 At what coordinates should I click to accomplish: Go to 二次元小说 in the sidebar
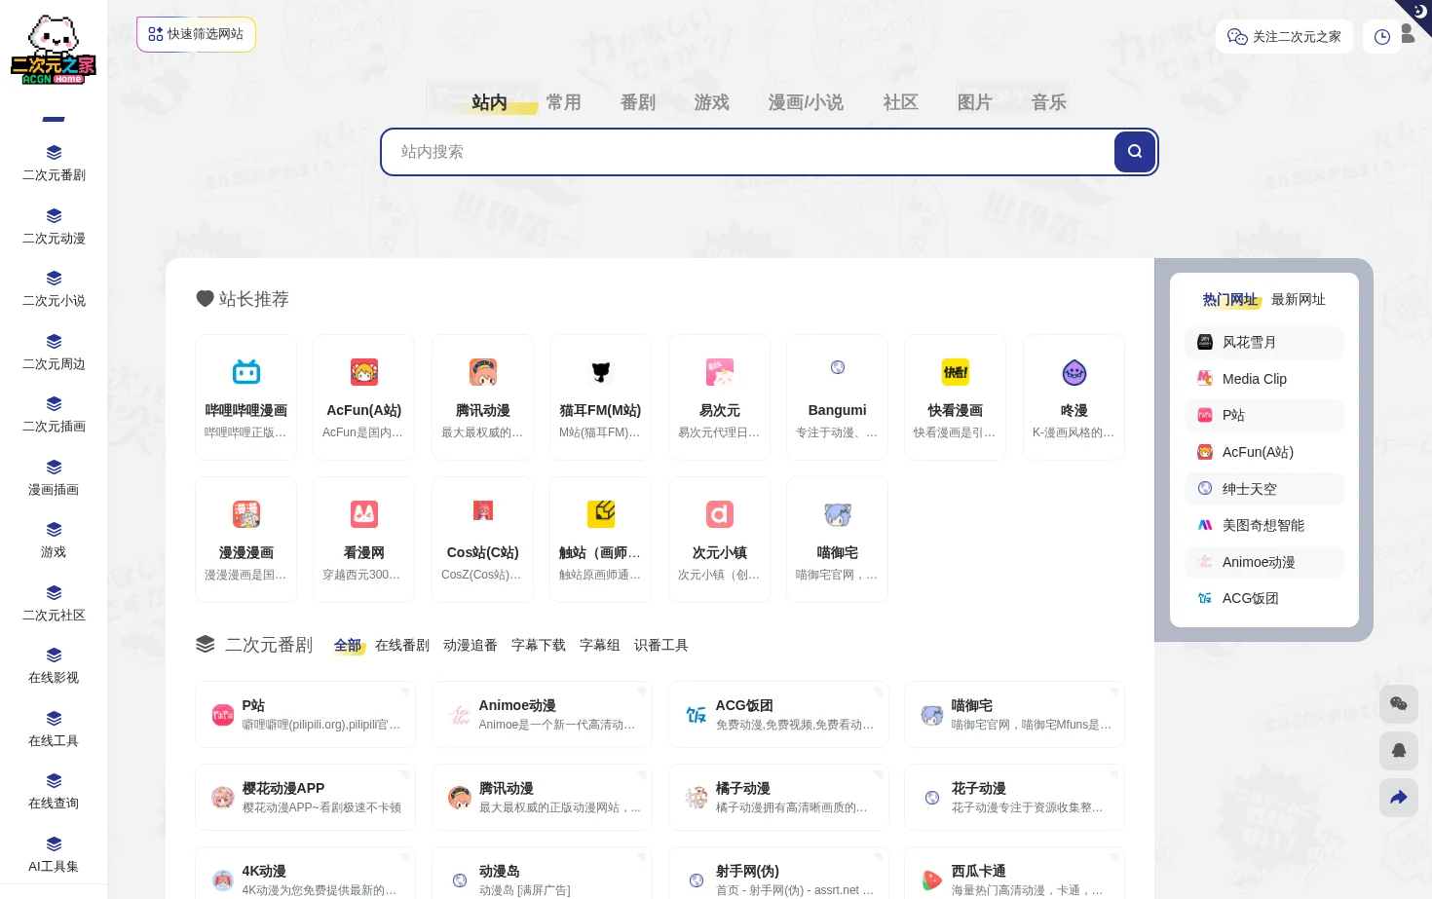(x=54, y=289)
